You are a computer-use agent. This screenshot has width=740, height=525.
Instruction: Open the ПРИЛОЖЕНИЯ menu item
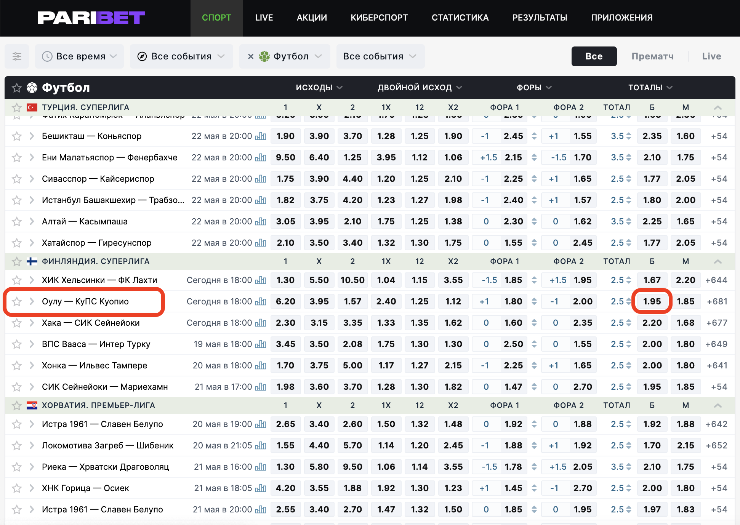[x=622, y=18]
